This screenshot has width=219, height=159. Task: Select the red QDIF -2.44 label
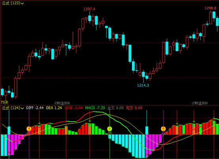[x=74, y=108]
